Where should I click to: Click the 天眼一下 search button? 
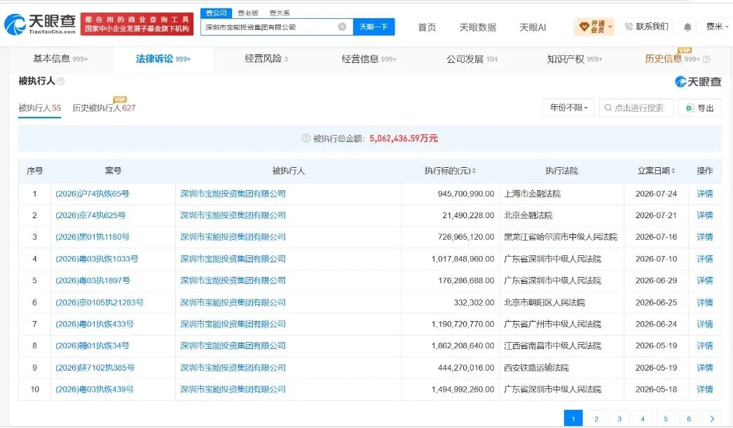374,27
